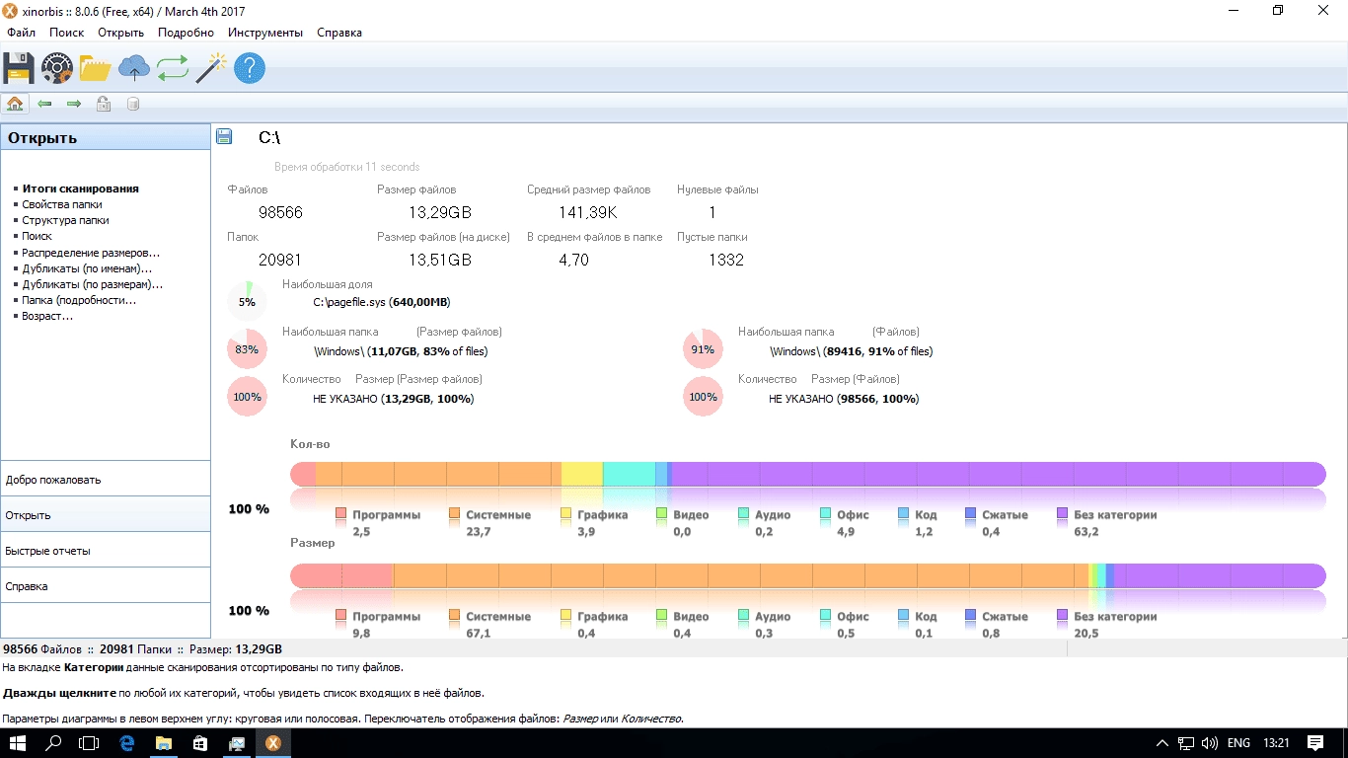
Task: Switch to Справка panel in left sidebar
Action: click(x=106, y=585)
